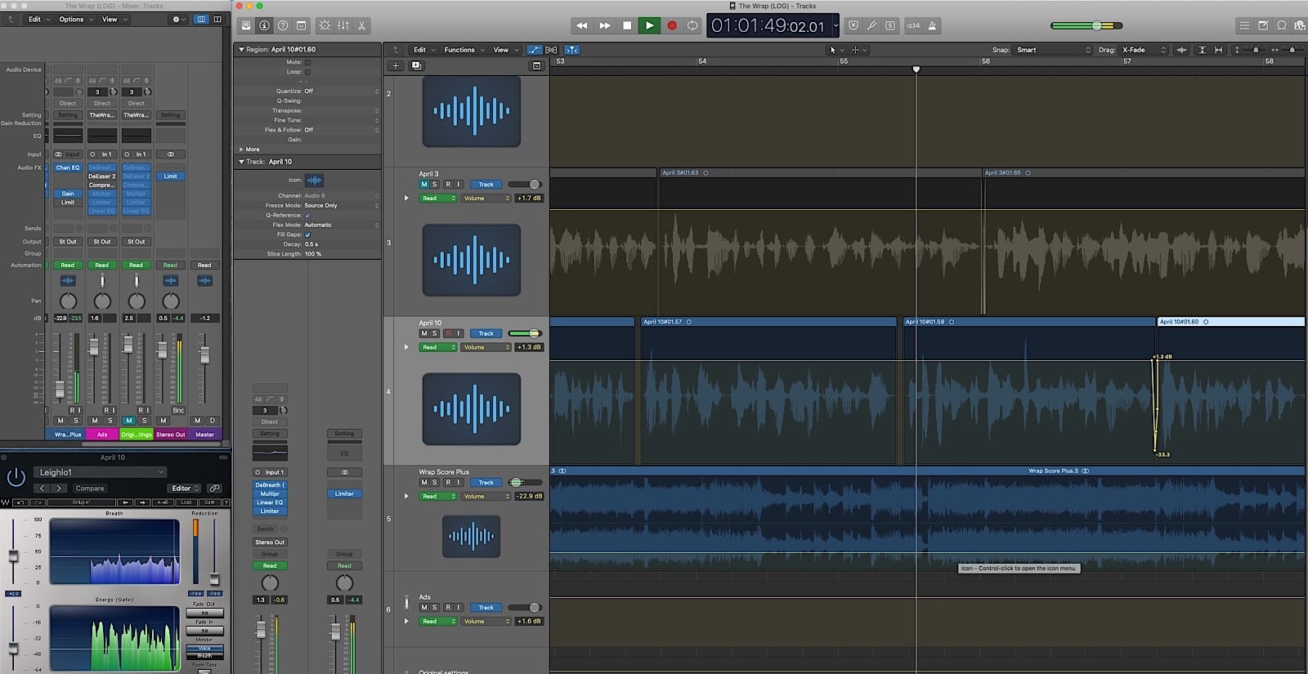Click the master volume slider
This screenshot has height=674, width=1308.
click(x=1097, y=25)
